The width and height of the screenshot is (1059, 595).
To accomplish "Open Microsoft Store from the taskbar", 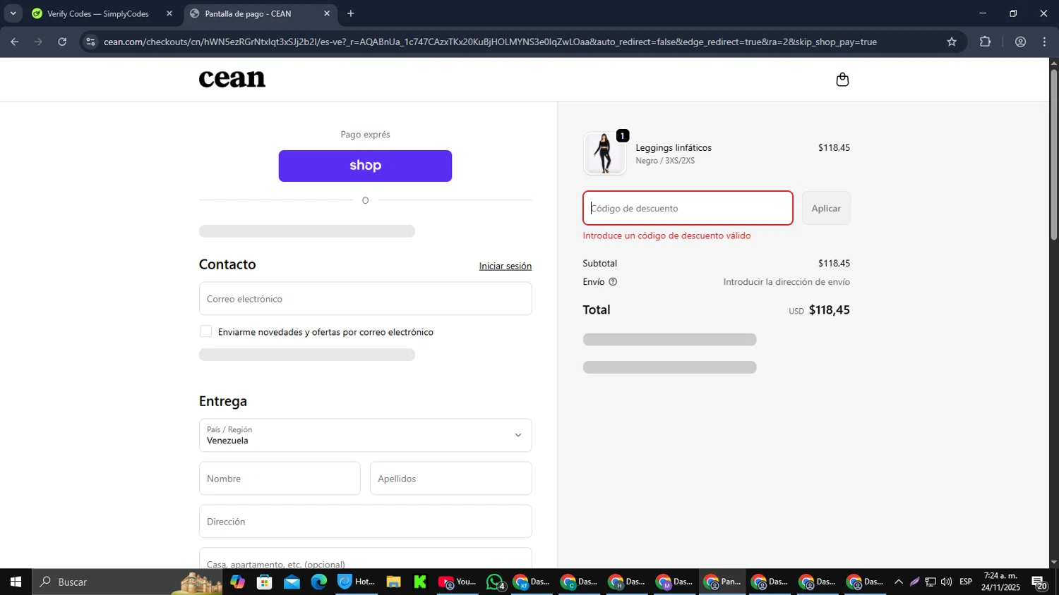I will point(265,582).
